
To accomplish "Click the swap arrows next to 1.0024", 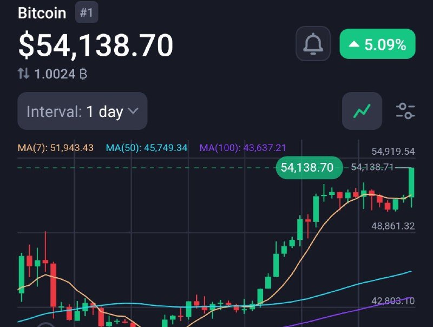I will pyautogui.click(x=23, y=74).
